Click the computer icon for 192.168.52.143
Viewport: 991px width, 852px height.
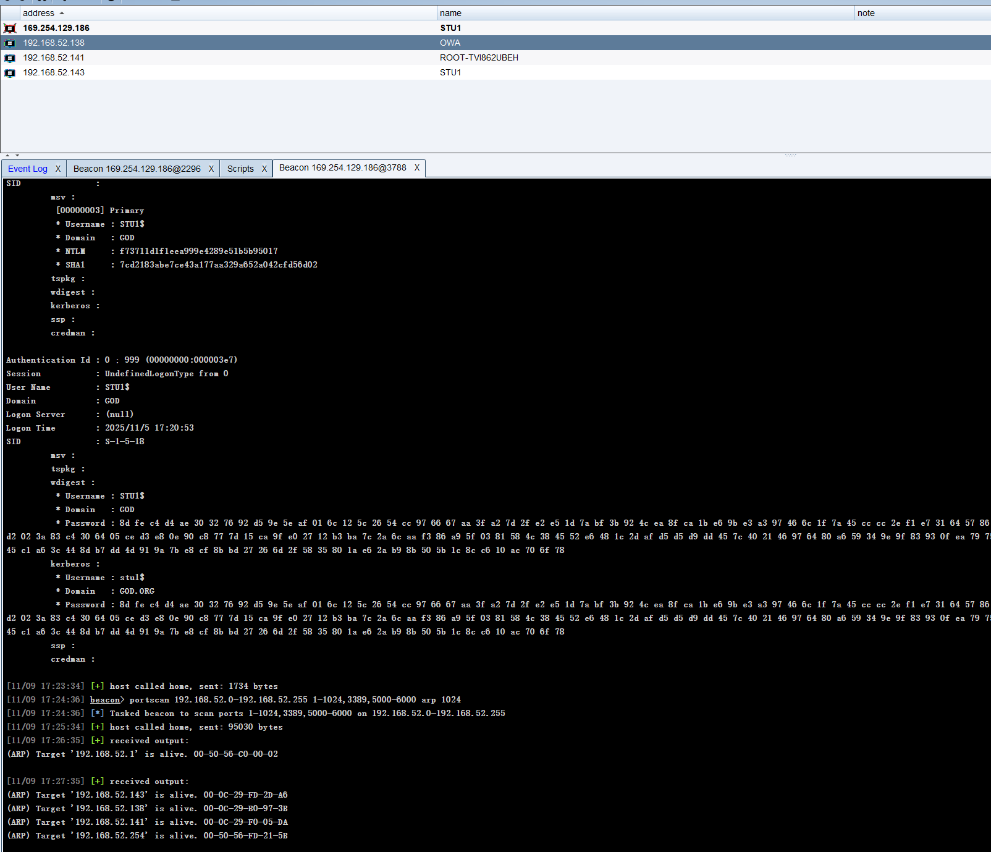[10, 72]
